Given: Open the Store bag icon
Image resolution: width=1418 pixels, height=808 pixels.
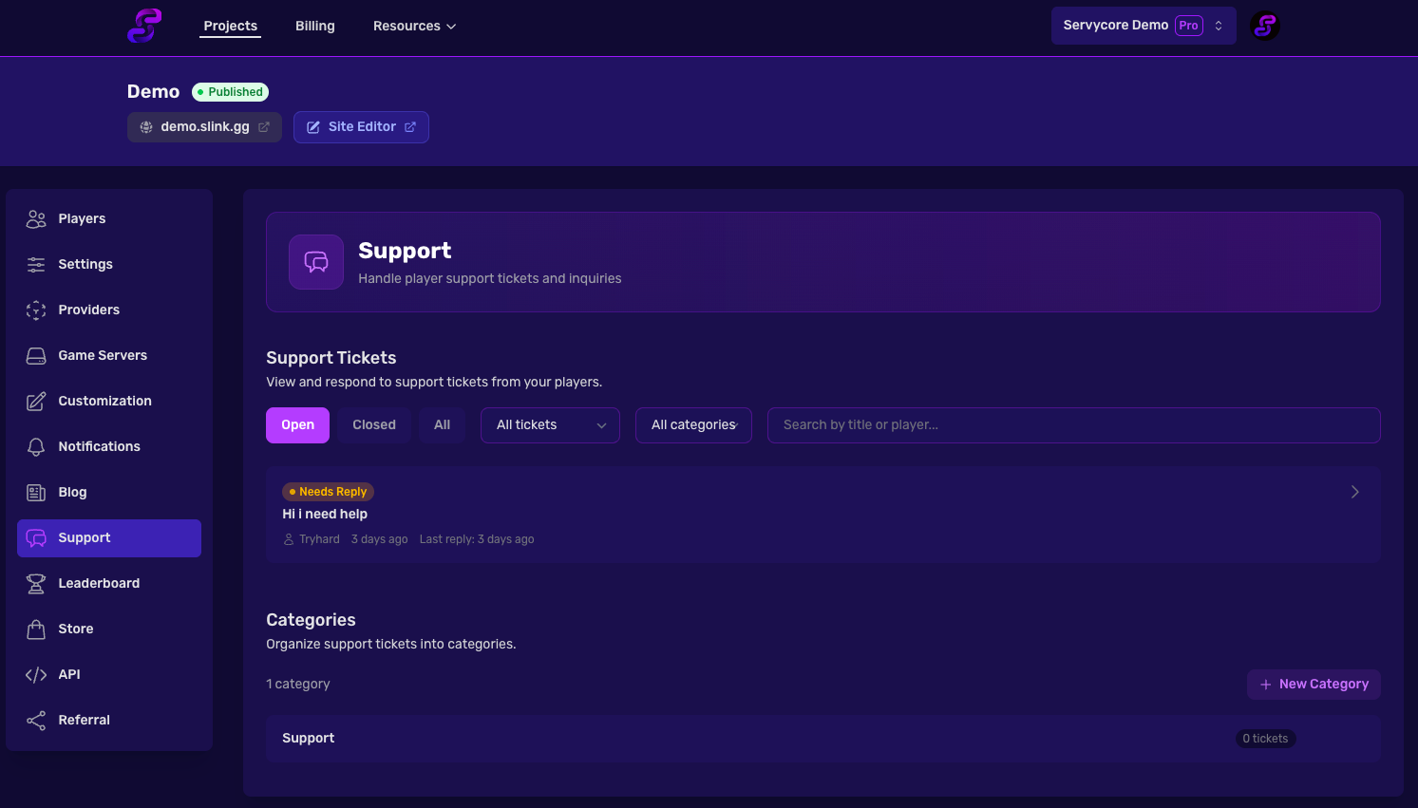Looking at the screenshot, I should [x=36, y=629].
